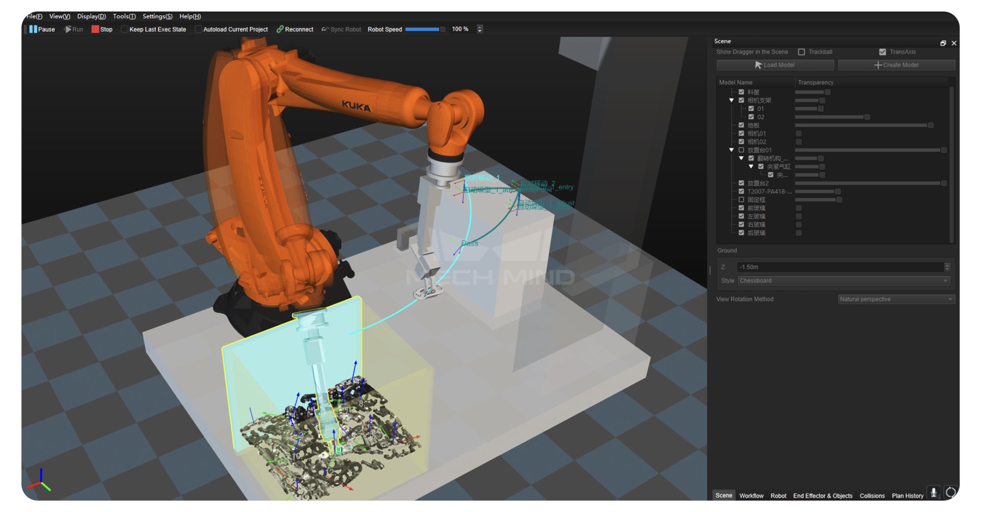Click the microphone icon at bottom right

coord(933,493)
